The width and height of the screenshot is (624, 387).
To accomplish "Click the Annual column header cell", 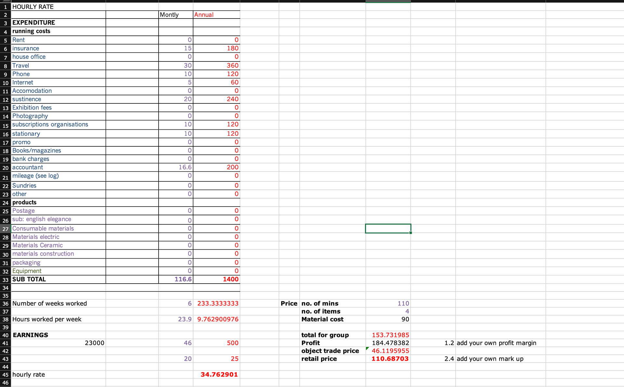I will (x=216, y=15).
